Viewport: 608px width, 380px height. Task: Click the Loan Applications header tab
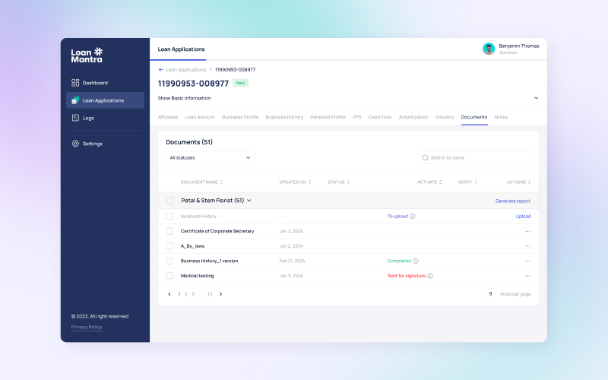click(x=181, y=49)
